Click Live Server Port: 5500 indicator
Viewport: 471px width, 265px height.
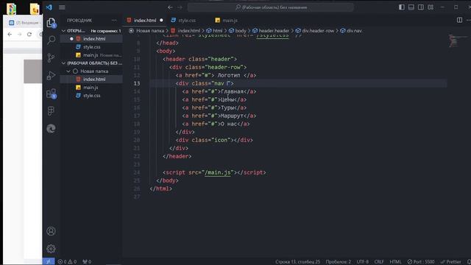420,262
